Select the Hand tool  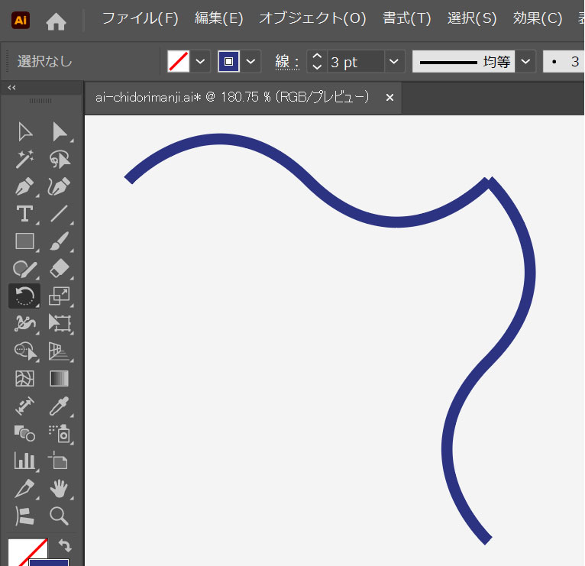click(59, 488)
